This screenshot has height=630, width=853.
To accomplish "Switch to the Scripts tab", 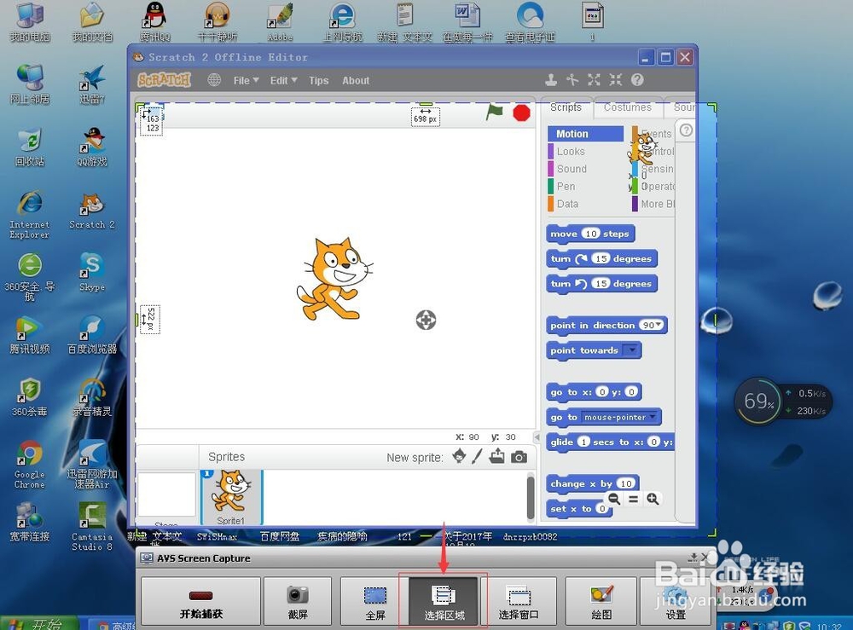I will tap(566, 107).
